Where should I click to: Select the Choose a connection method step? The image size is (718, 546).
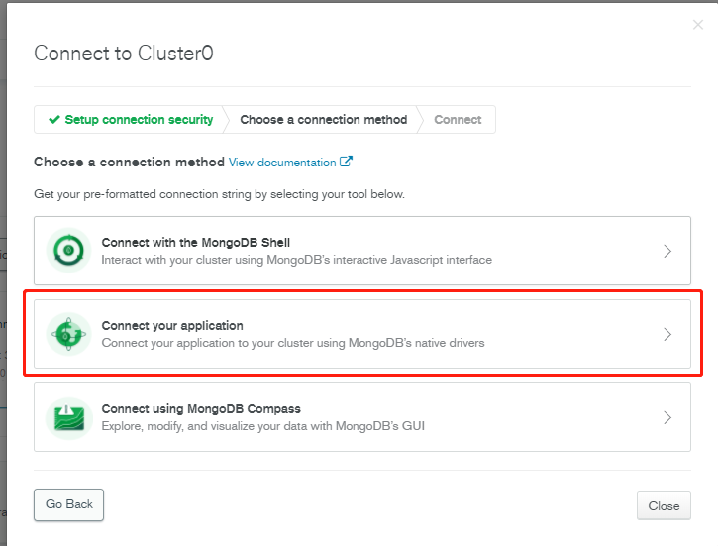pyautogui.click(x=323, y=120)
